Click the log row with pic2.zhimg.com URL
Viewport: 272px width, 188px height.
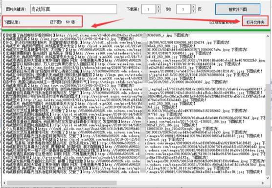(x=97, y=35)
